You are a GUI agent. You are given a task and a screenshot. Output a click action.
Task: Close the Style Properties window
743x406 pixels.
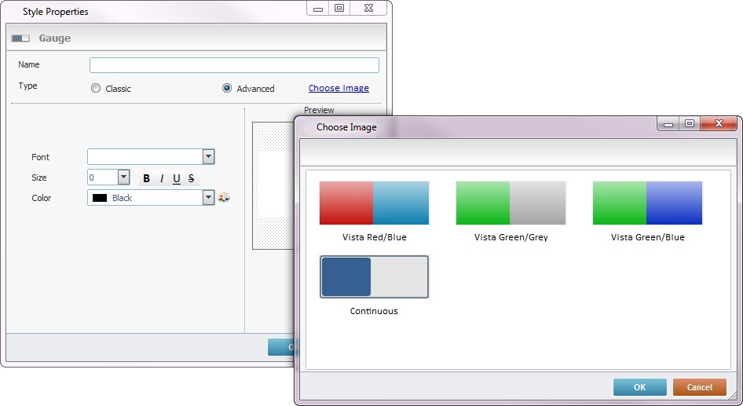pyautogui.click(x=368, y=8)
